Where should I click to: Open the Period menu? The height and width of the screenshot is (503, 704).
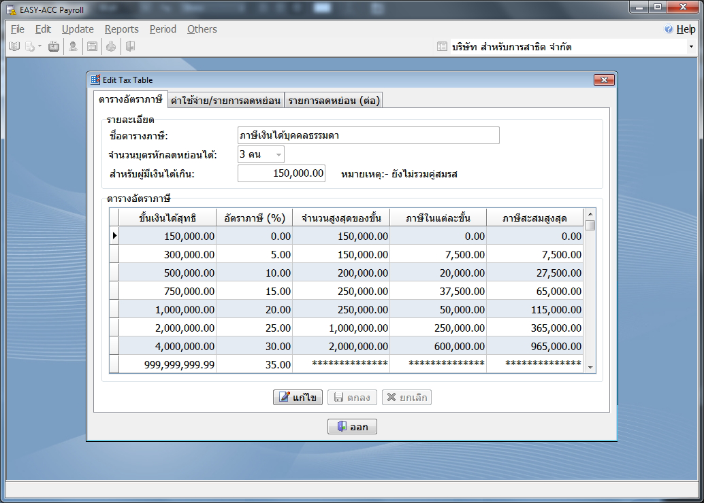pos(163,29)
